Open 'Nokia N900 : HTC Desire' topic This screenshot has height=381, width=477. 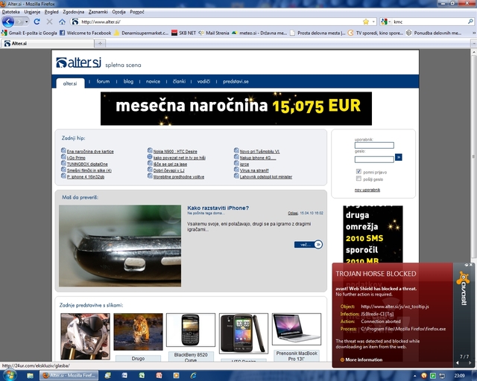[x=175, y=151]
